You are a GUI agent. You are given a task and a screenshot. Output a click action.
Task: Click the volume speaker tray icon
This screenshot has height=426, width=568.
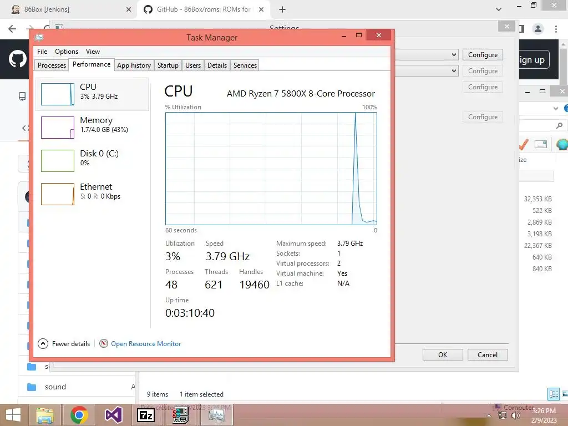[515, 415]
